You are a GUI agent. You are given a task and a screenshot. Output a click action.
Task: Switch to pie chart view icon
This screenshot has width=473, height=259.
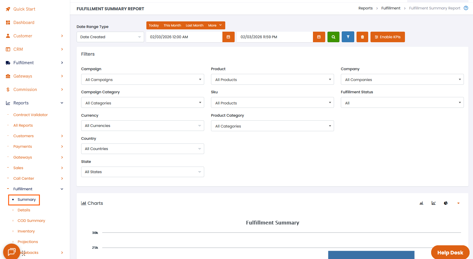coord(446,203)
